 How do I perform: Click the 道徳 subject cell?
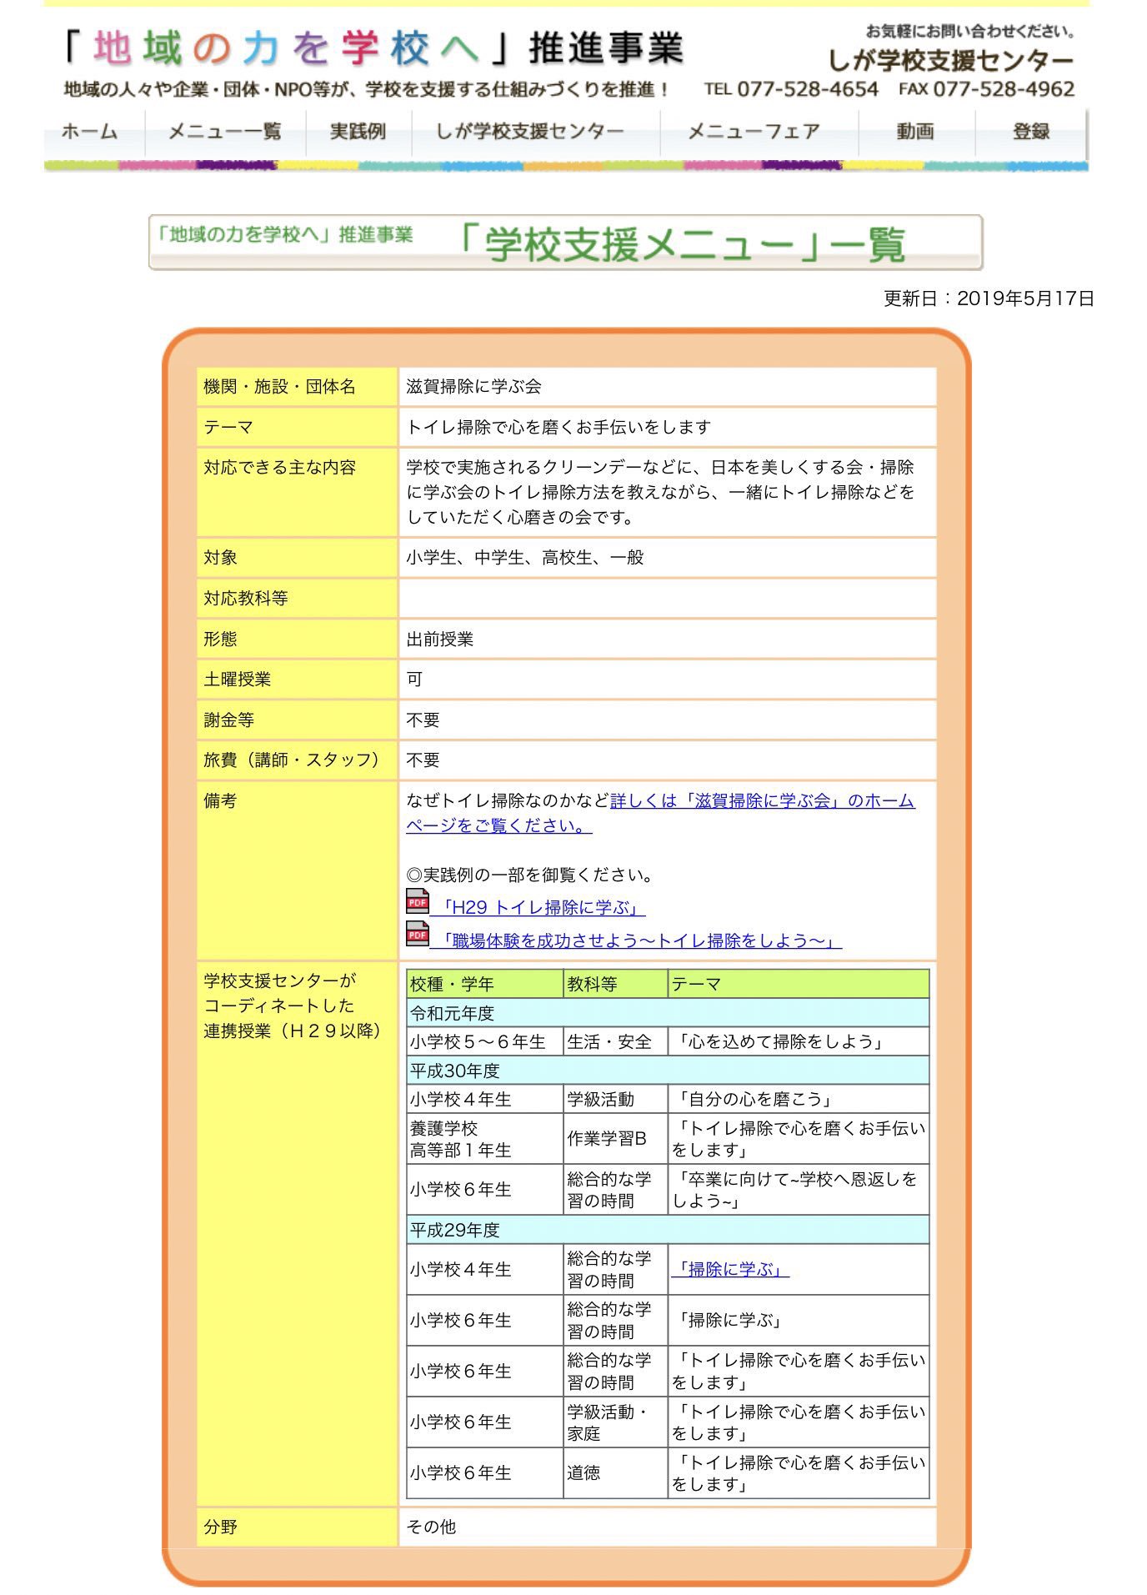click(x=616, y=1474)
